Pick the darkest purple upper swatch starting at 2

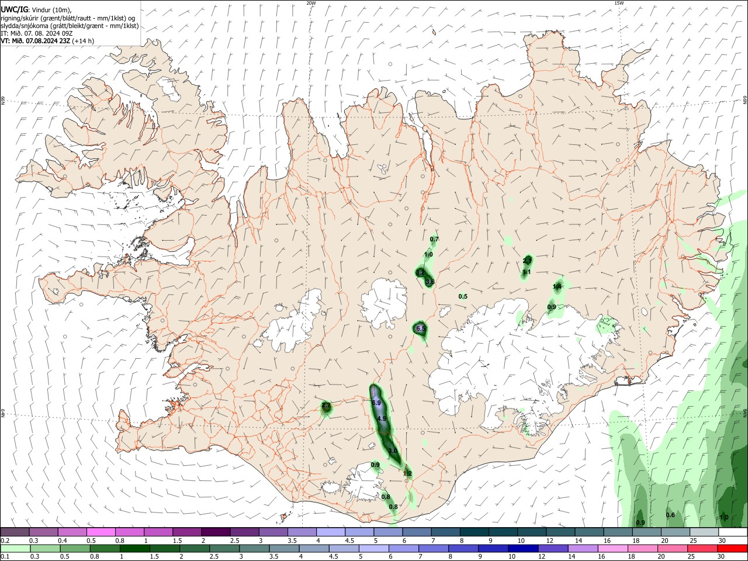(x=216, y=532)
